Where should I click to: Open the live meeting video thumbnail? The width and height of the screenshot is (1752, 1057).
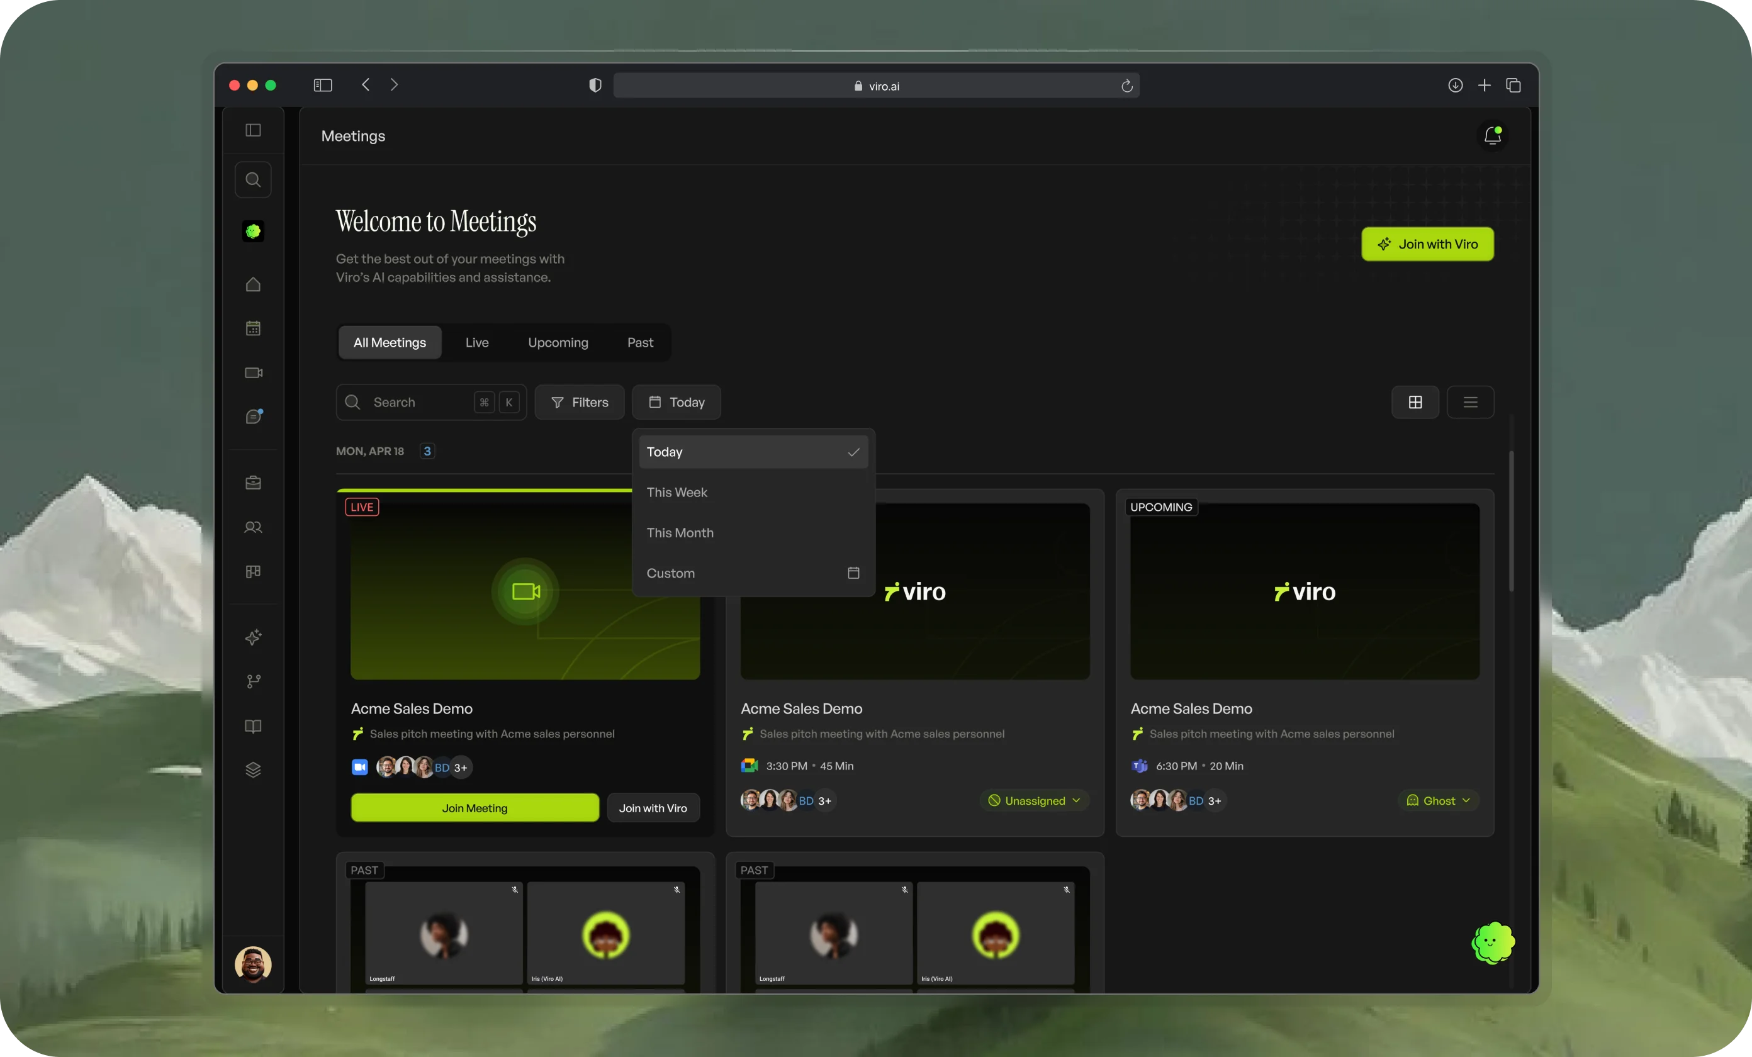(x=525, y=591)
